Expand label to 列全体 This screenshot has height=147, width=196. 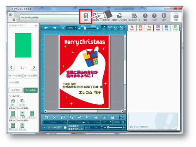(13, 114)
